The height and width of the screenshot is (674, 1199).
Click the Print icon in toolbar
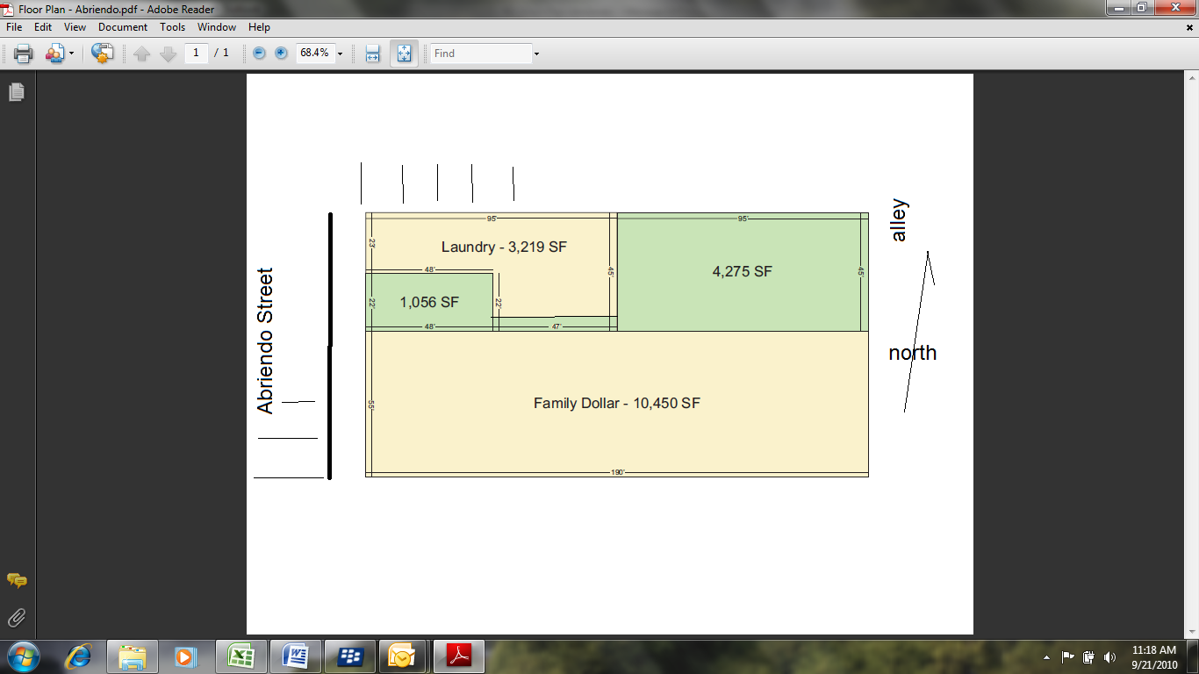pos(23,54)
